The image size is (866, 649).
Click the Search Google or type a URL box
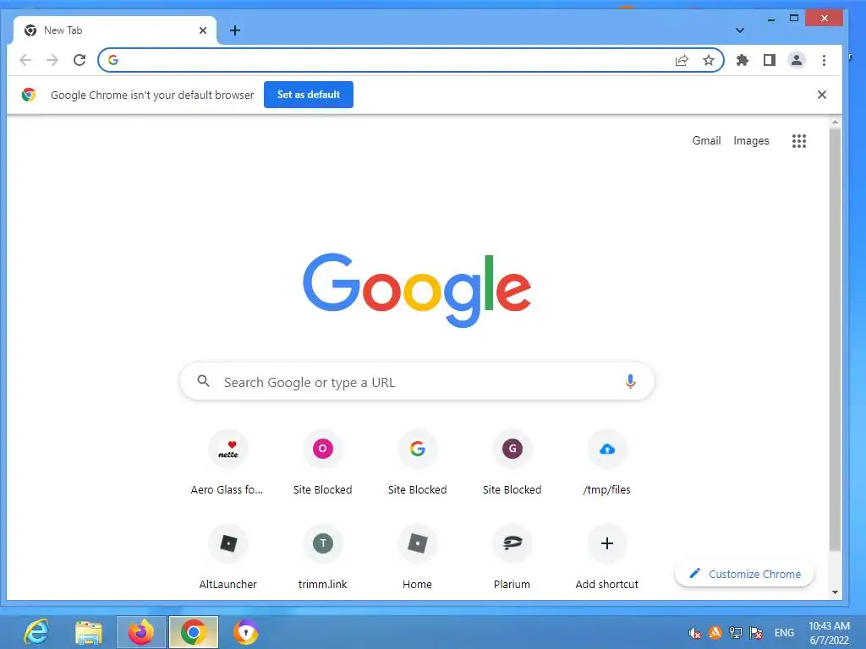418,381
